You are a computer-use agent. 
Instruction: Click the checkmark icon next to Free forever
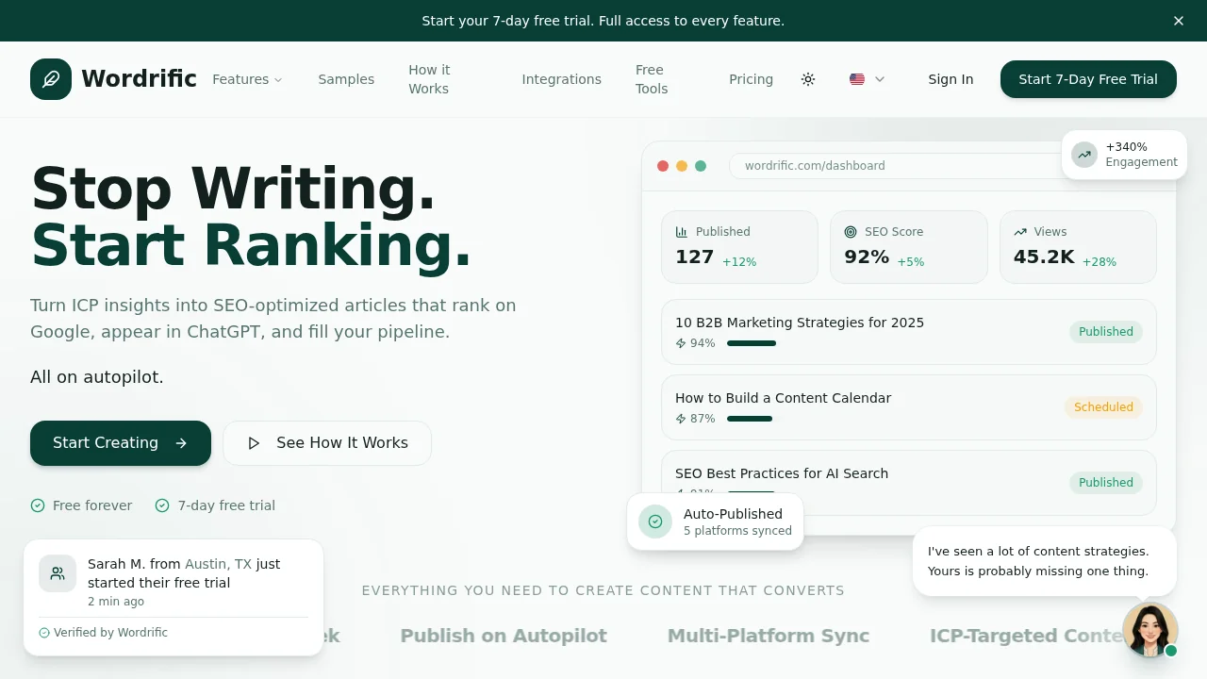[38, 505]
